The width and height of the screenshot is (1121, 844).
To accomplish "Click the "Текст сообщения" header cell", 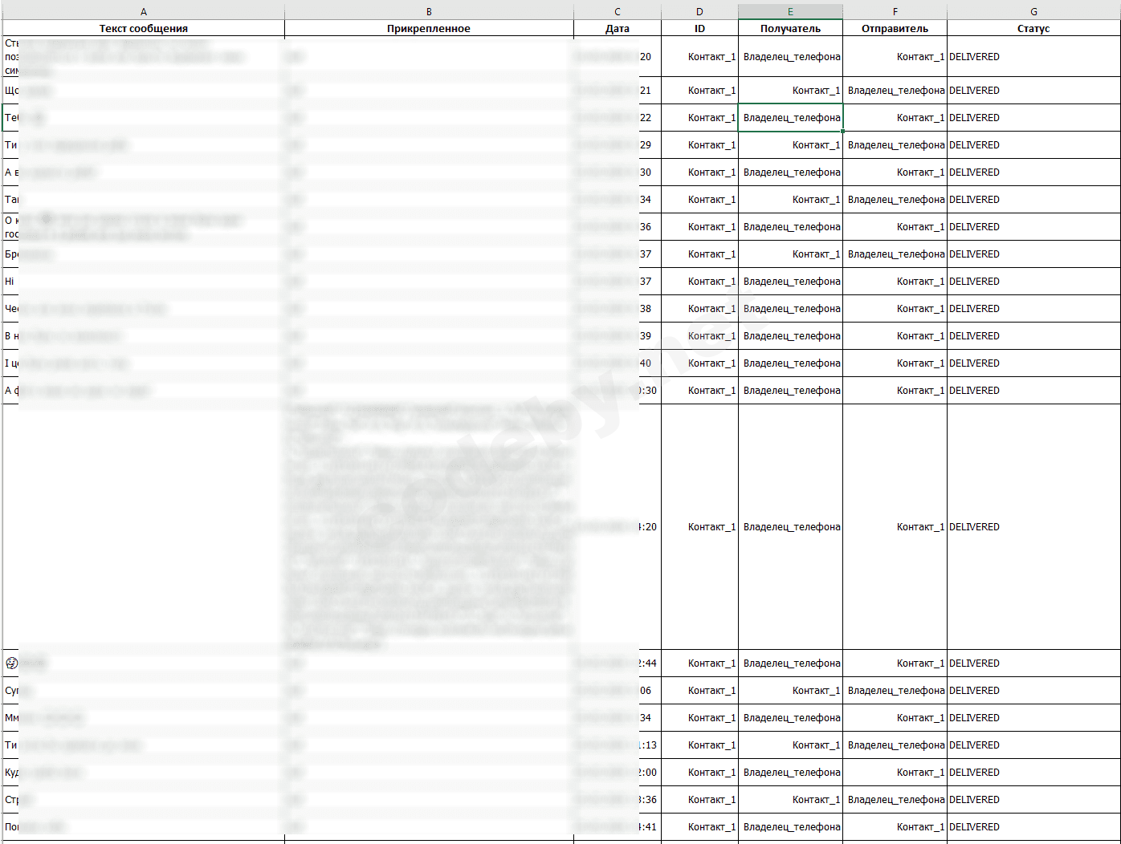I will click(144, 28).
